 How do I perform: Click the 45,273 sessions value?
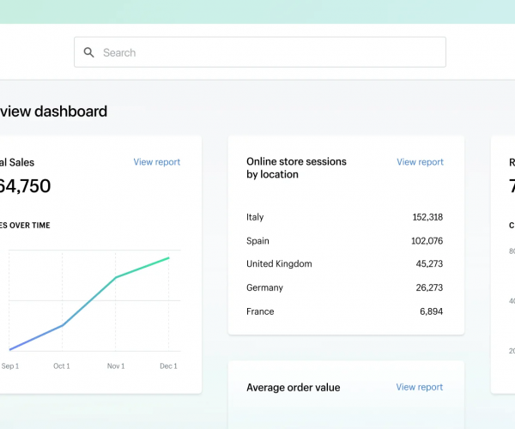(x=429, y=264)
